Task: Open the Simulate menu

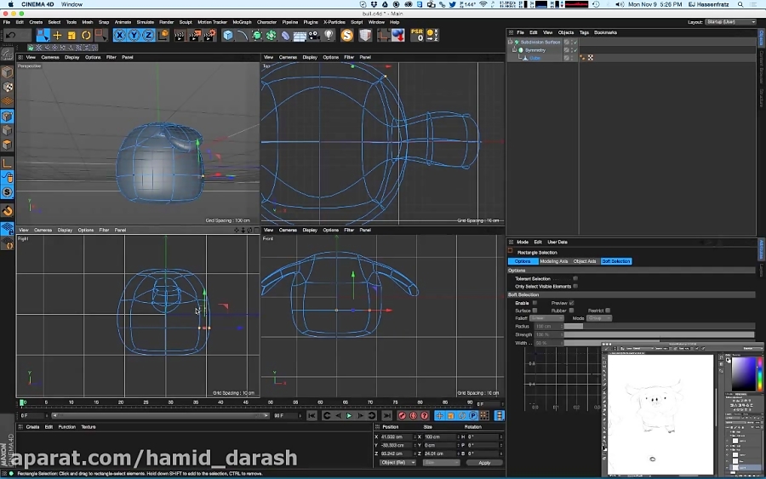Action: pyautogui.click(x=145, y=22)
